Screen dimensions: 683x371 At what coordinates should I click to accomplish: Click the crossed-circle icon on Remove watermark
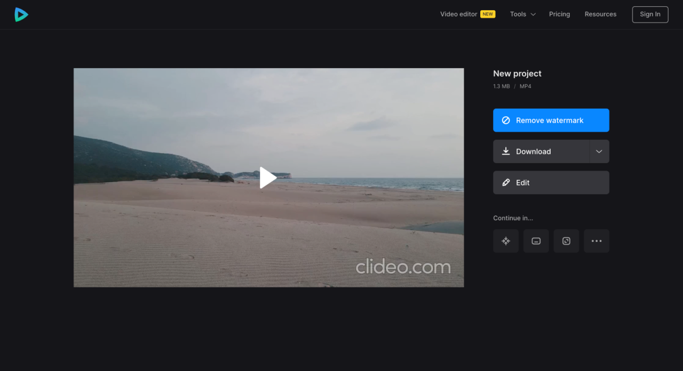505,120
